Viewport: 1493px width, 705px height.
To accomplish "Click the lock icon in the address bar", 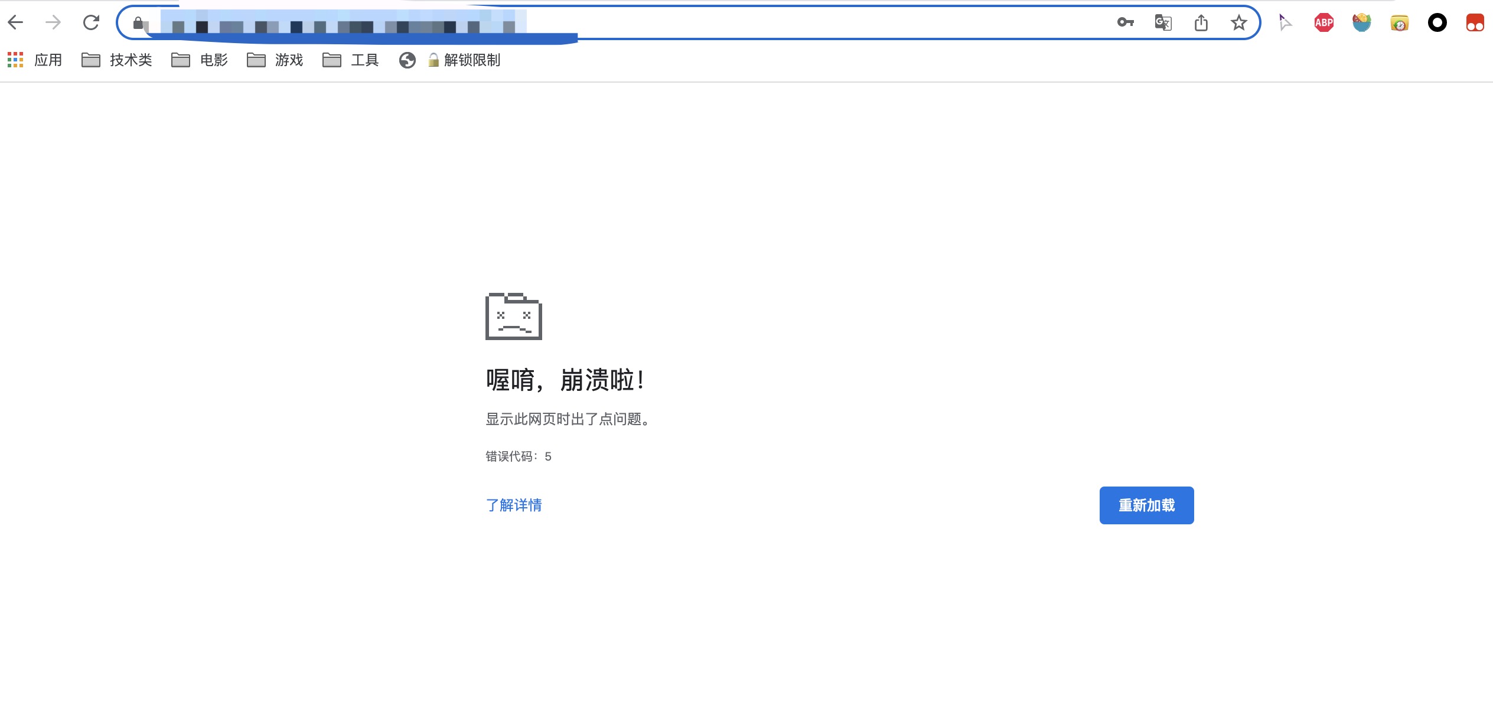I will click(138, 24).
